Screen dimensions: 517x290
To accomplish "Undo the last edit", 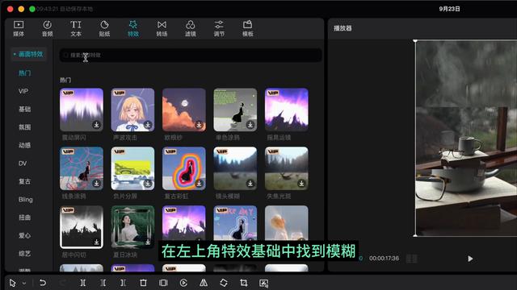I will pos(43,283).
